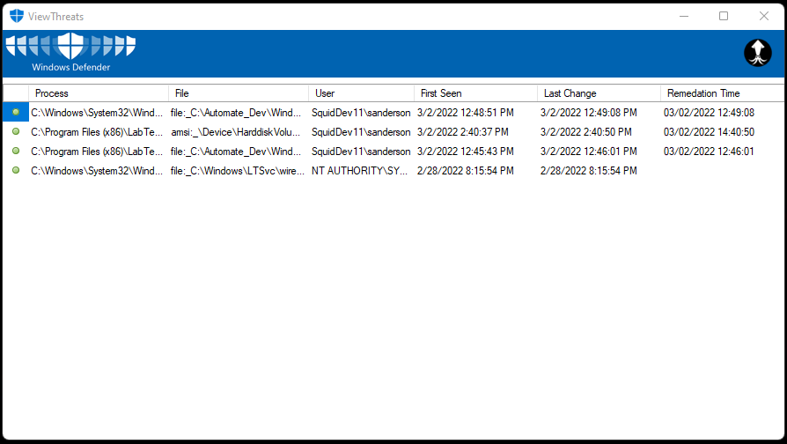Sort by Remediation Time column header
This screenshot has height=444, width=787.
coord(720,93)
